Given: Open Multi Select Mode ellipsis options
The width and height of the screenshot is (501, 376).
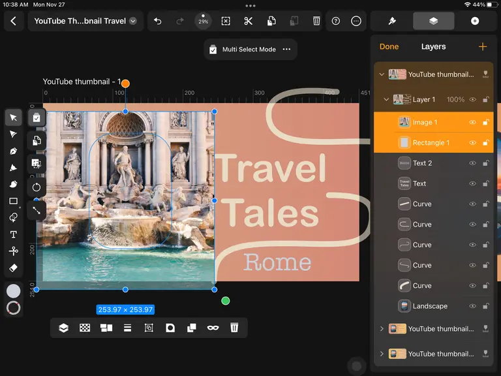Looking at the screenshot, I should 286,49.
